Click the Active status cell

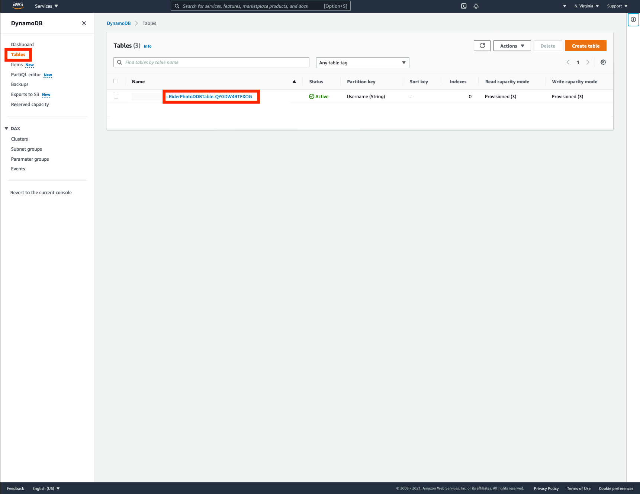[319, 97]
